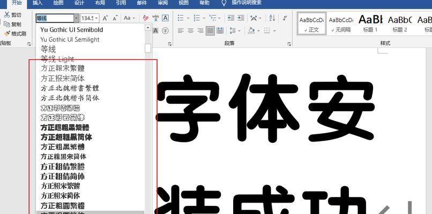The width and height of the screenshot is (432, 214).
Task: Expand the bullet library dropdown arrow
Action: (188, 18)
